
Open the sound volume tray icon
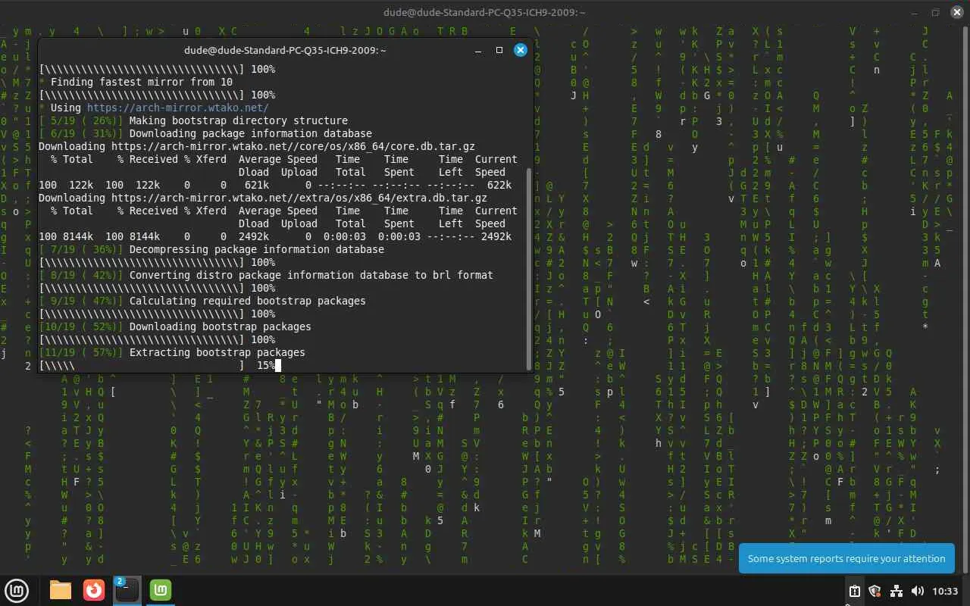pos(917,591)
